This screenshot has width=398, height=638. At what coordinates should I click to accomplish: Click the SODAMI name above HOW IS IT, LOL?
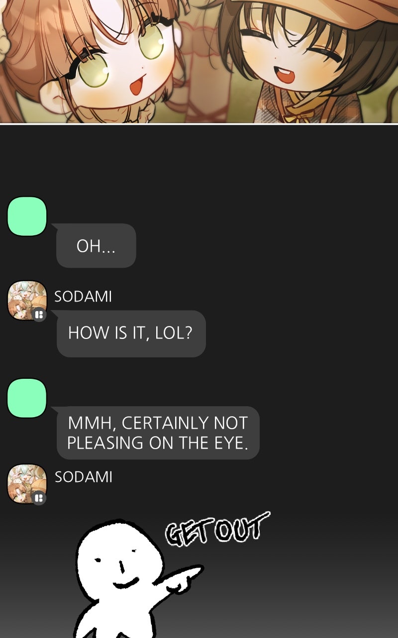point(83,297)
